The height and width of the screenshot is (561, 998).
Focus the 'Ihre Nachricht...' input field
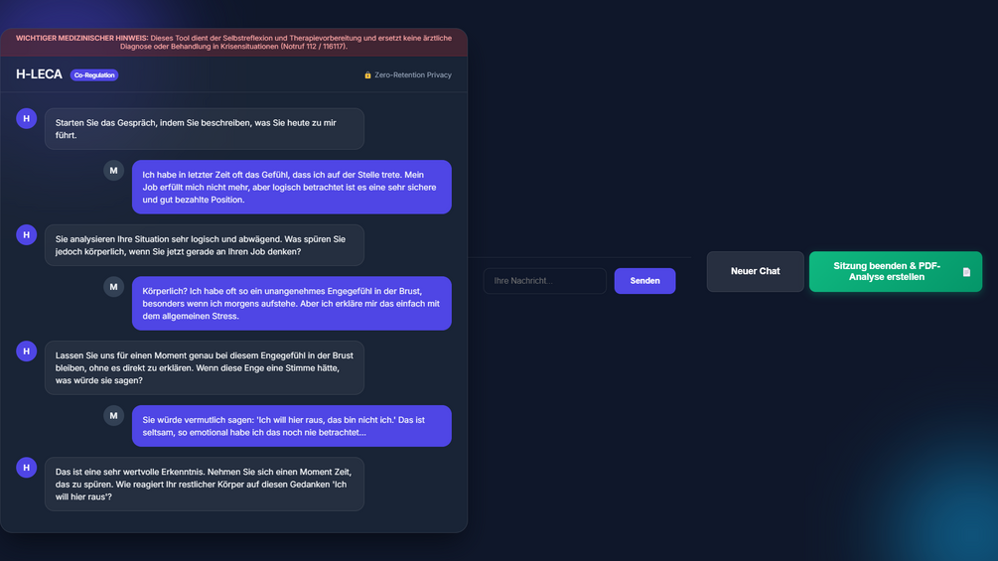(x=545, y=280)
